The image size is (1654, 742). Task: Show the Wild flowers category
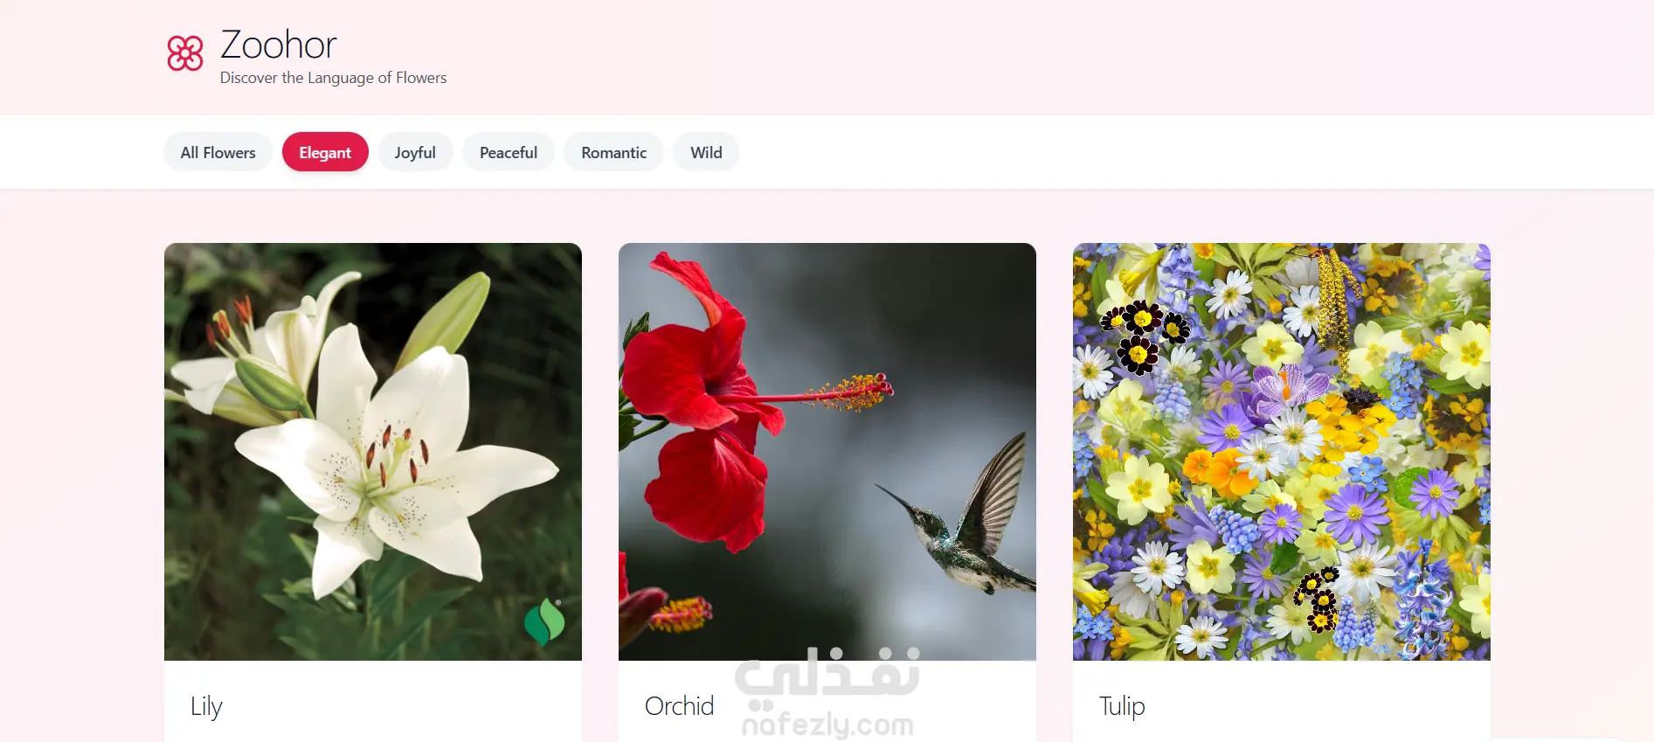click(706, 152)
